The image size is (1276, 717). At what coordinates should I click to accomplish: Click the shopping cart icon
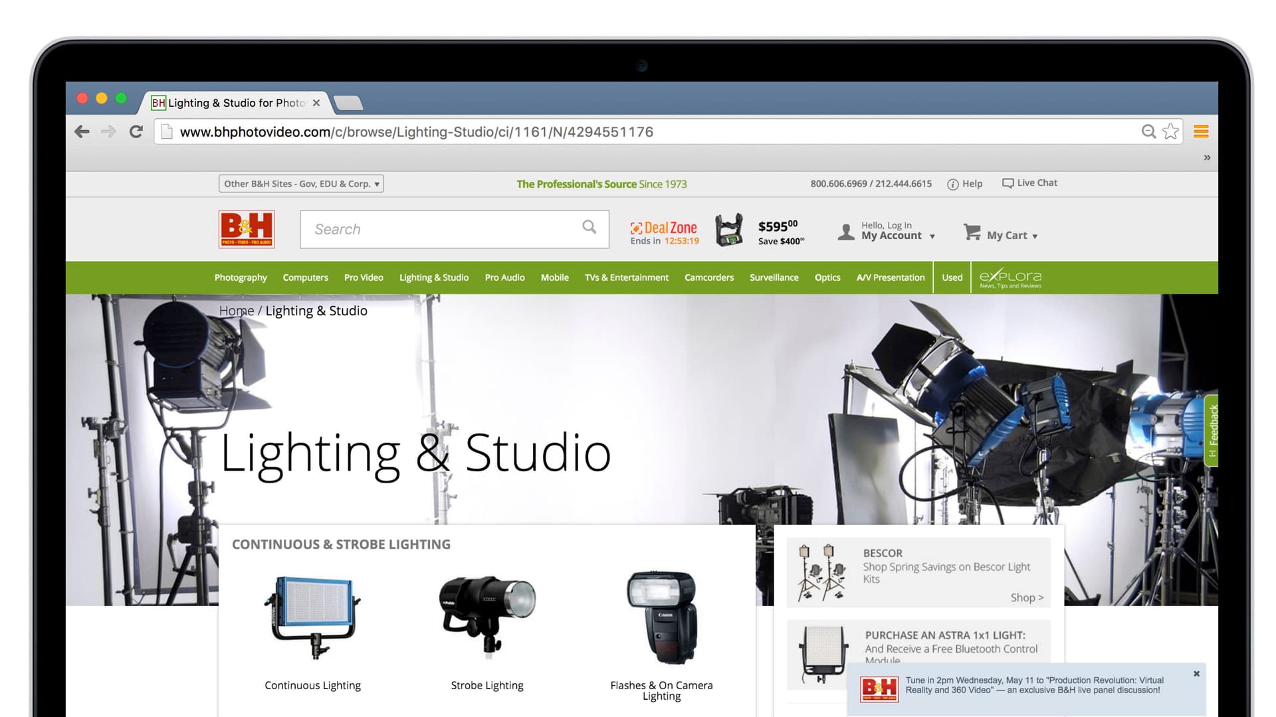pyautogui.click(x=972, y=232)
